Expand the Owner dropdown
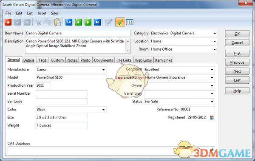This screenshot has width=255, height=161. pyautogui.click(x=212, y=85)
